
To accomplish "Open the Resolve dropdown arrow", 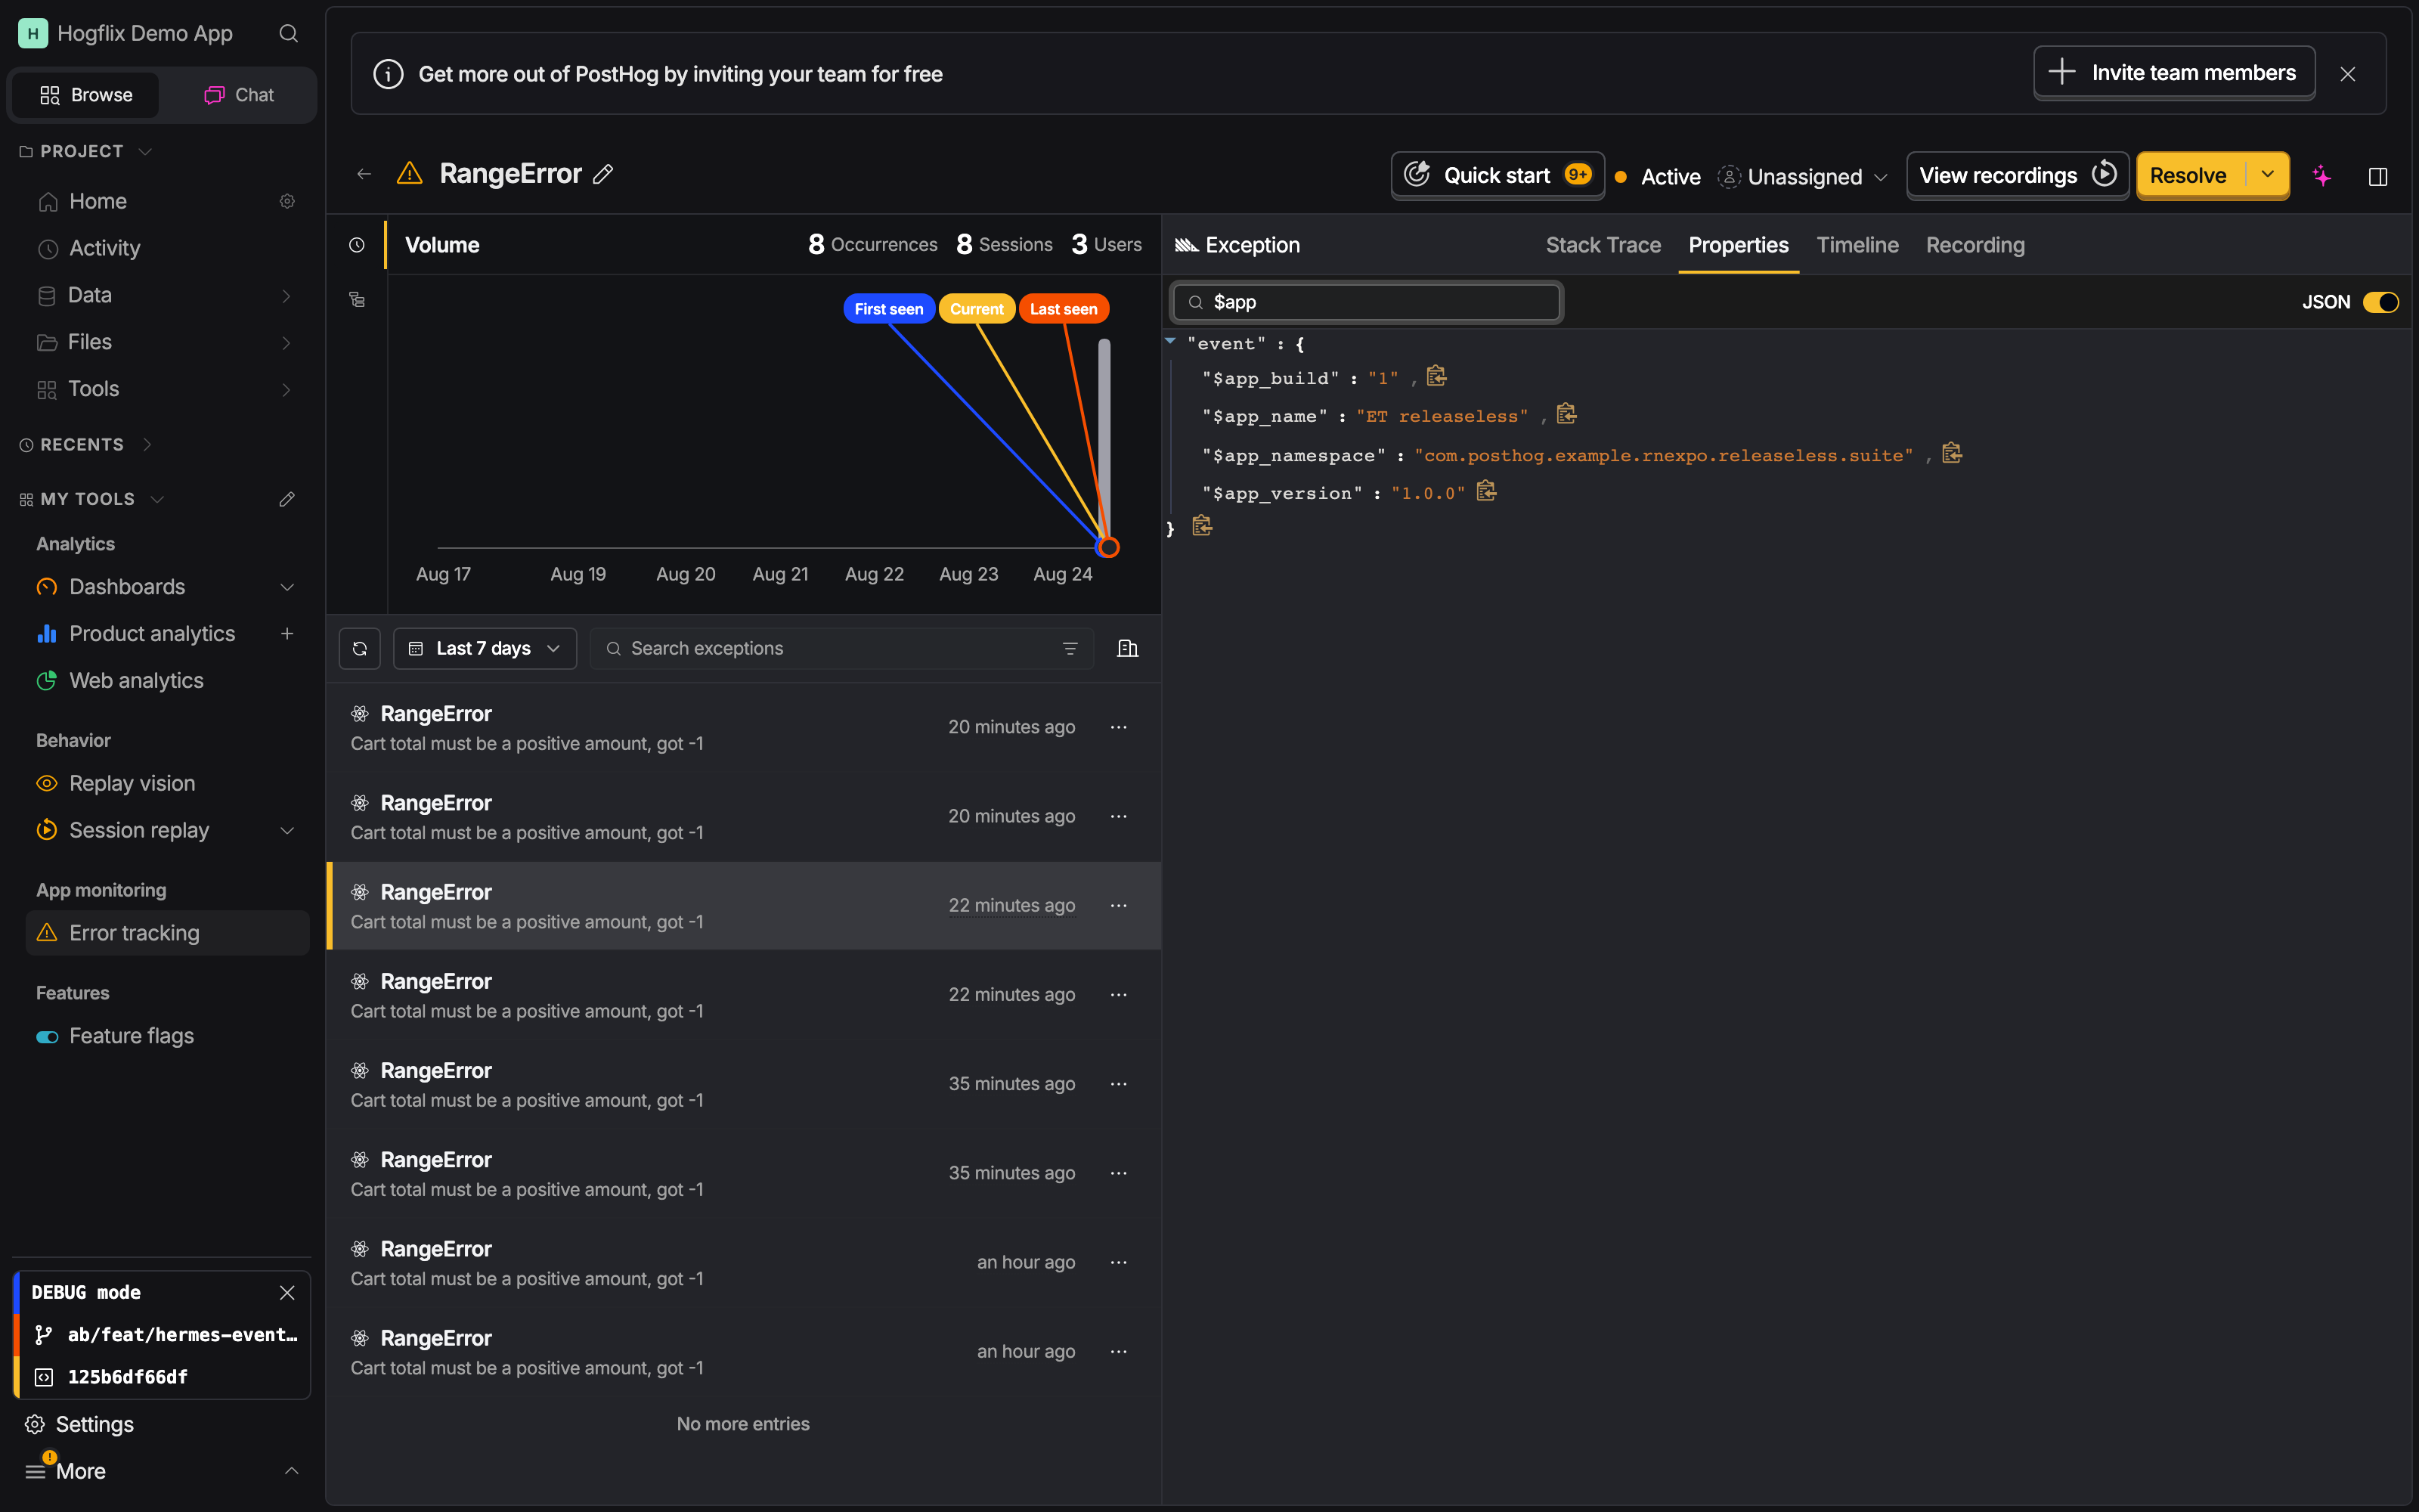I will coord(2268,175).
